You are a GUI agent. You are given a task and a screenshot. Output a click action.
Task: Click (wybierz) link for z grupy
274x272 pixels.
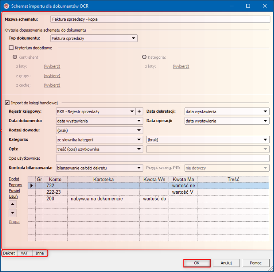pos(52,76)
